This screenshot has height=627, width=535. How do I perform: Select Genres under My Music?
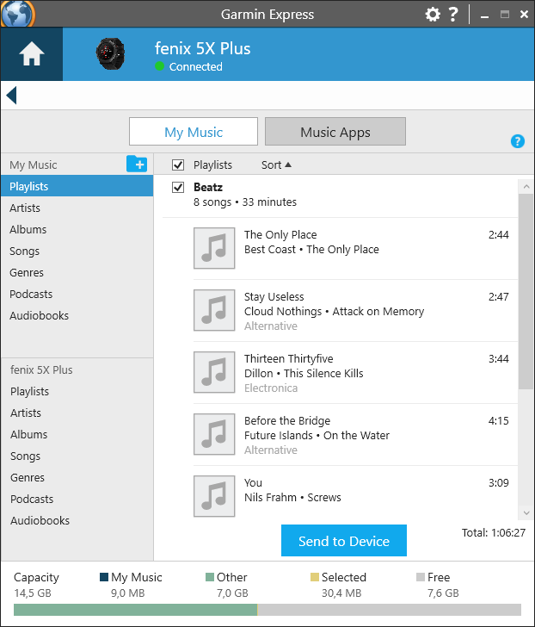tap(77, 273)
